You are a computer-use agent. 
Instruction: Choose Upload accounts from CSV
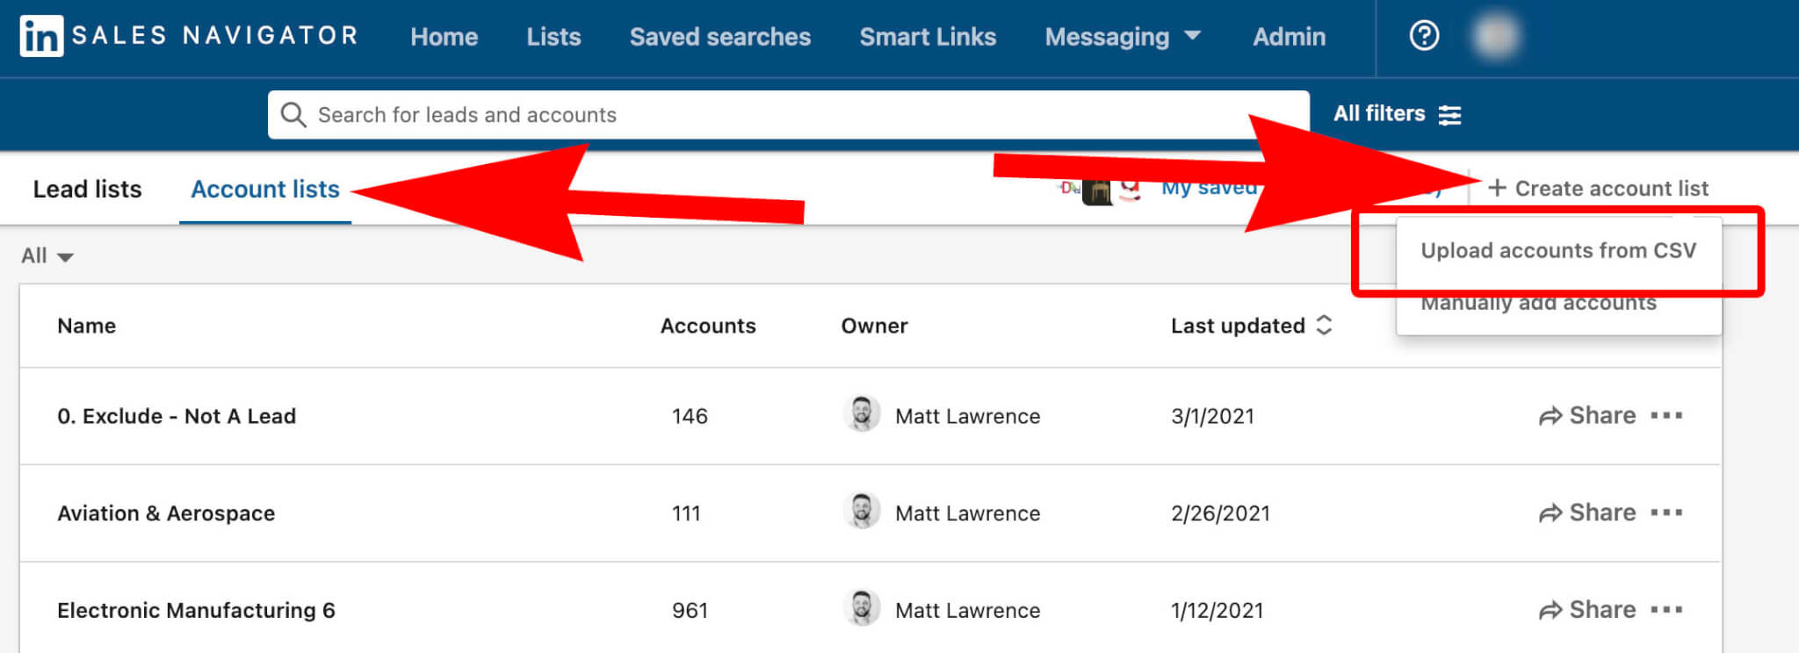1558,251
